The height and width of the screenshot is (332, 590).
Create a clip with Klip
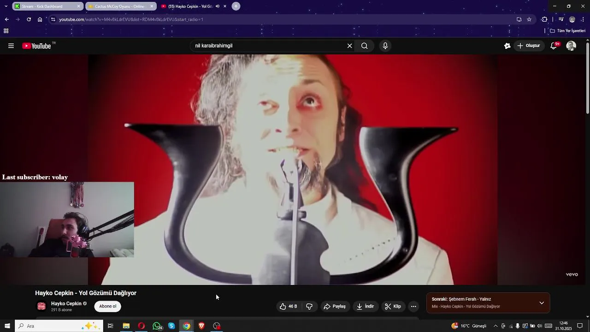(393, 306)
